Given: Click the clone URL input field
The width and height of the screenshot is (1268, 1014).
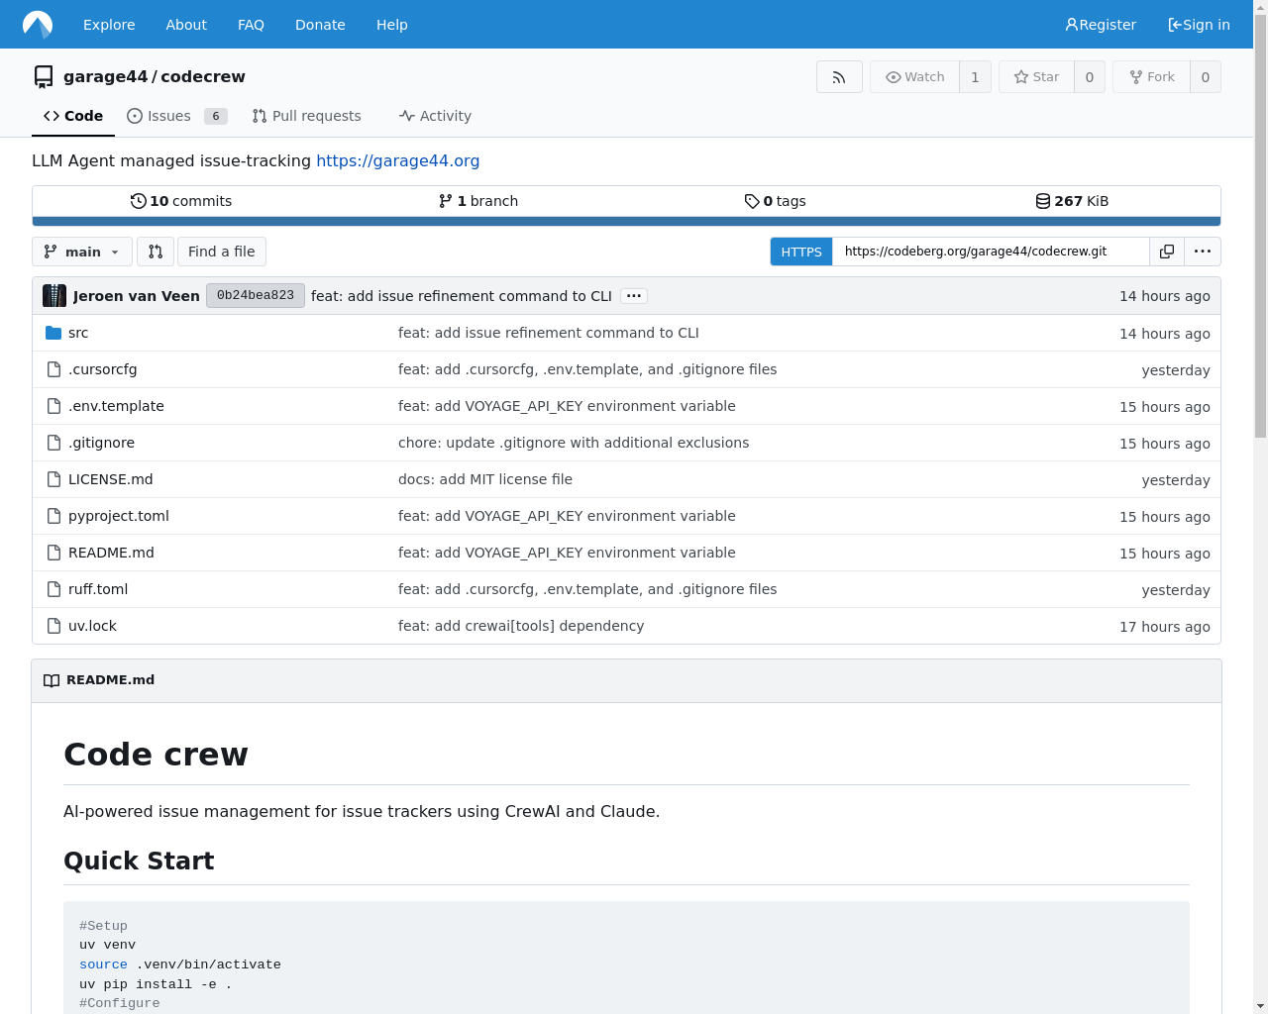Looking at the screenshot, I should (991, 252).
